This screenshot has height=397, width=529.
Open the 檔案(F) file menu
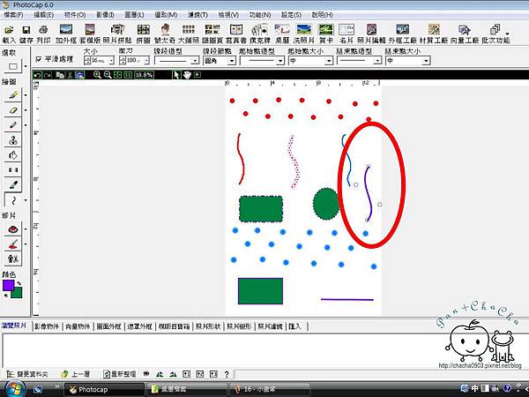[x=13, y=15]
